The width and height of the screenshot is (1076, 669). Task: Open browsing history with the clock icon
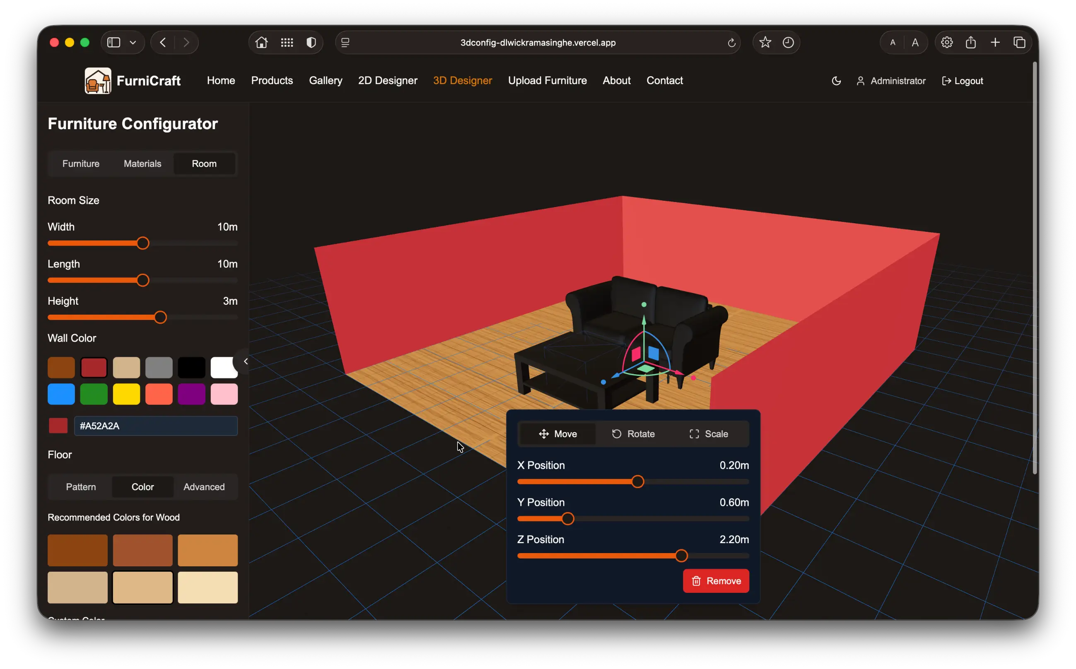[788, 43]
